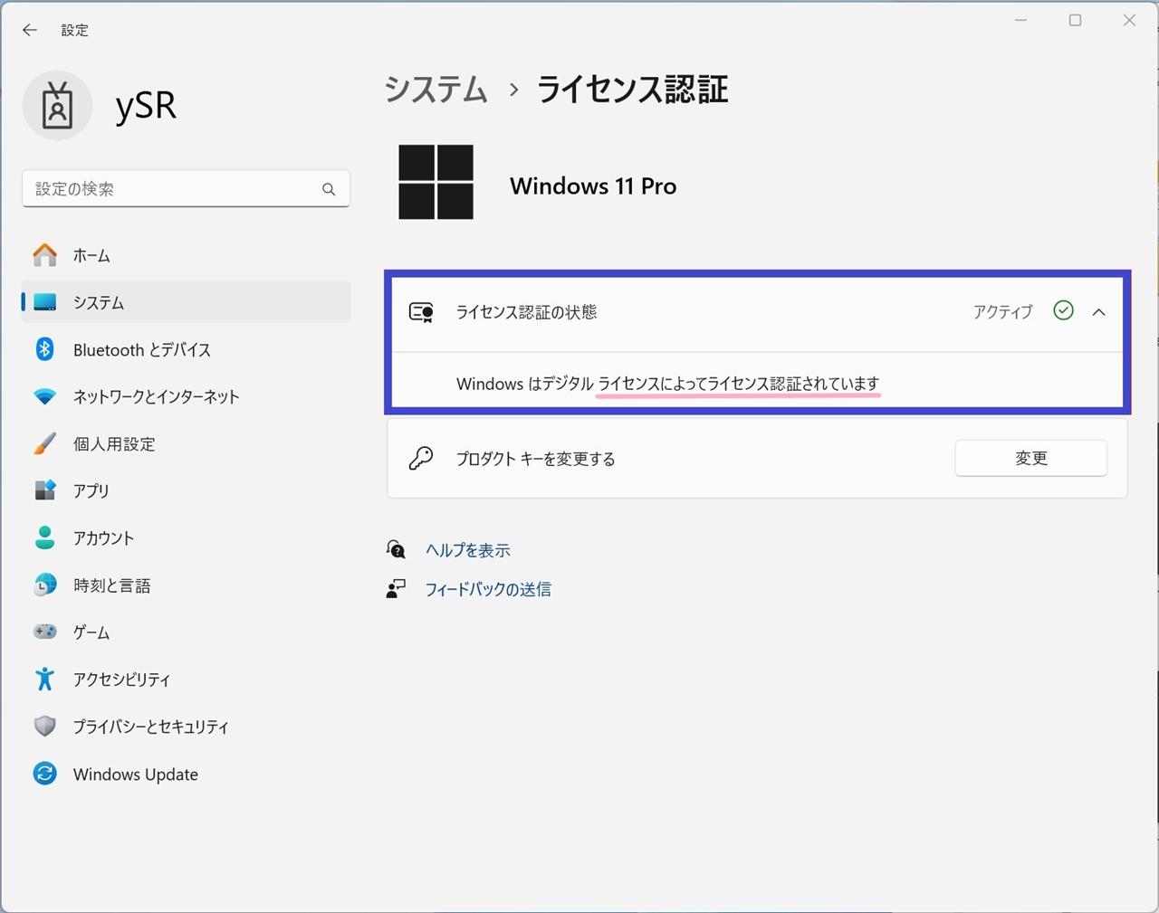Click the ライセンス認証 page title
Screen dimensions: 1159x913
pos(633,90)
